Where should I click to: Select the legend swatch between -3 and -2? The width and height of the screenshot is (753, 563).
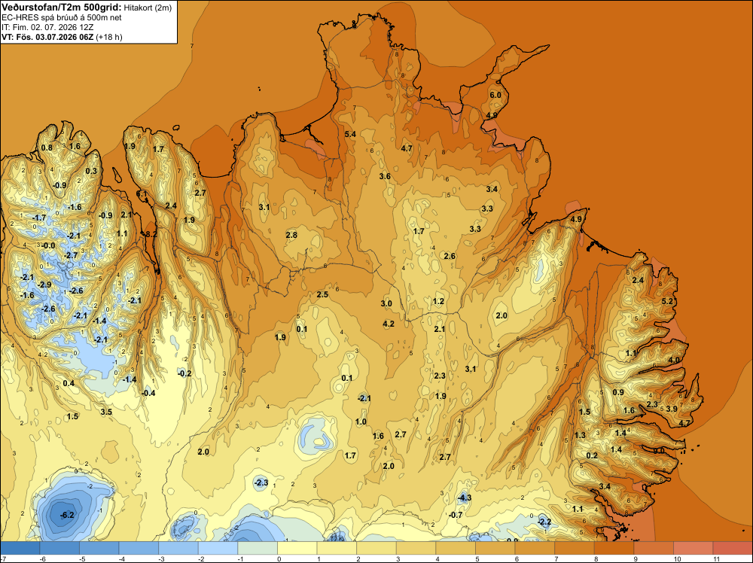pyautogui.click(x=178, y=548)
